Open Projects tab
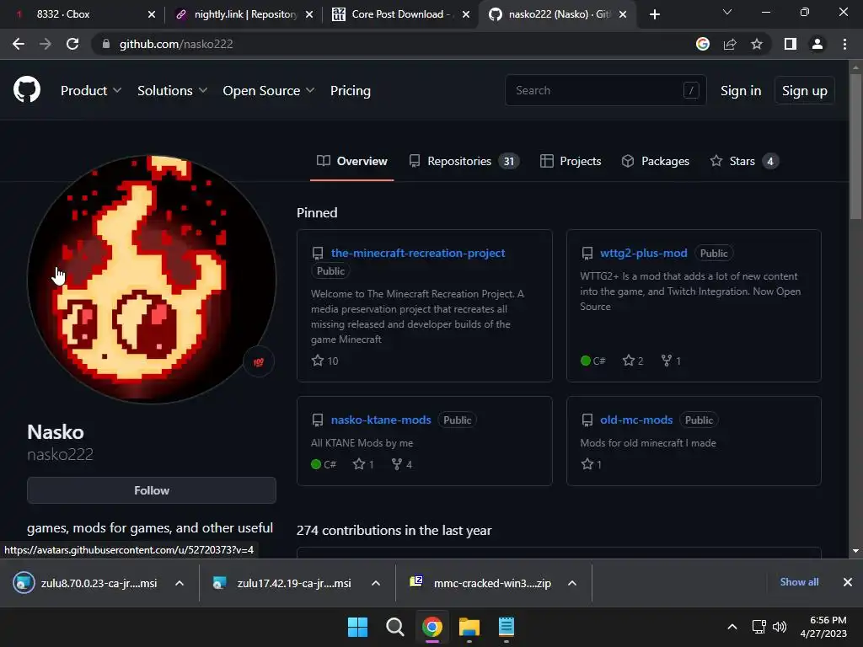This screenshot has width=863, height=647. pyautogui.click(x=571, y=161)
